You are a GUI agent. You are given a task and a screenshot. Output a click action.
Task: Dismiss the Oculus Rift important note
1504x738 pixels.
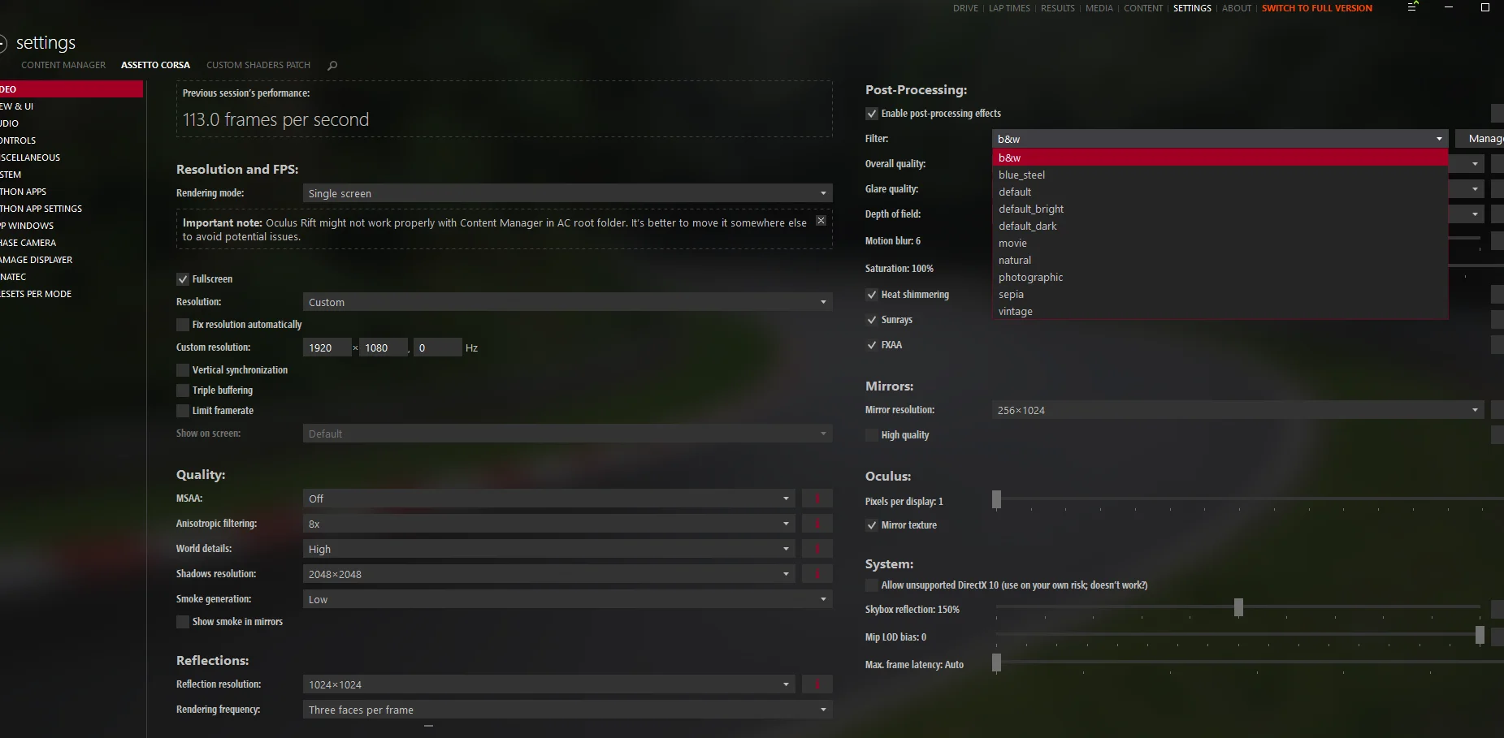pyautogui.click(x=821, y=221)
